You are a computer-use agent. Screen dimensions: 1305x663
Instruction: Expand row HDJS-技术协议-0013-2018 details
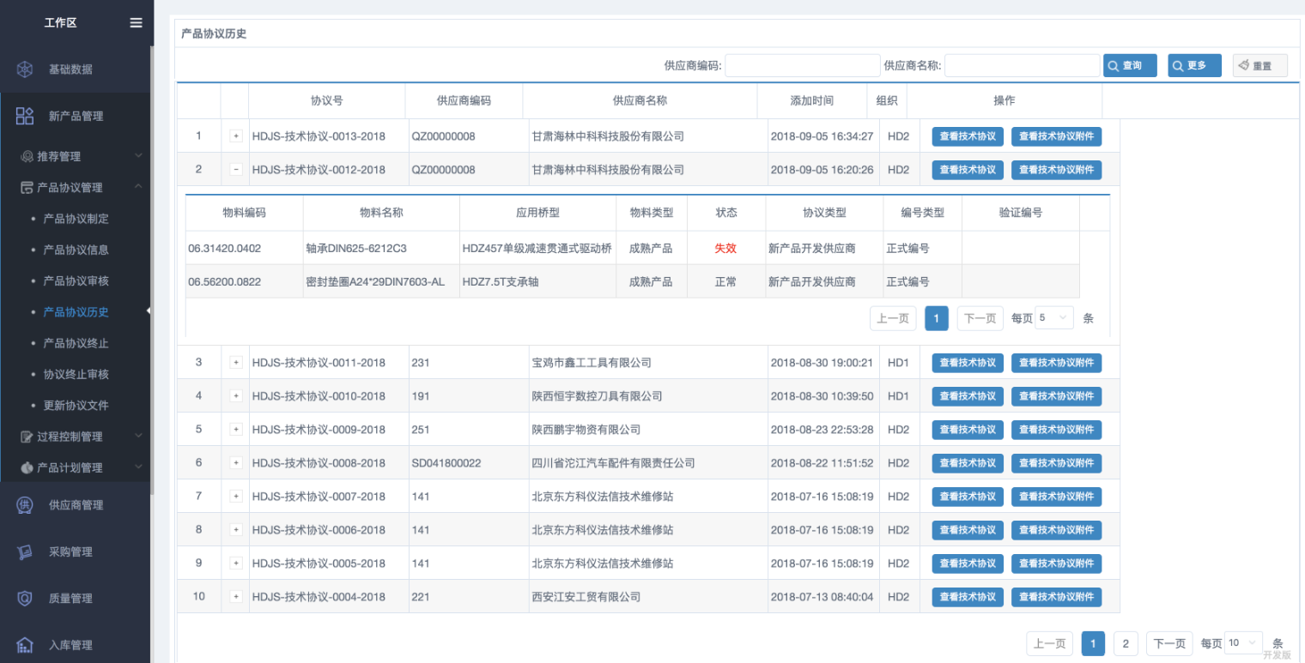click(x=236, y=136)
